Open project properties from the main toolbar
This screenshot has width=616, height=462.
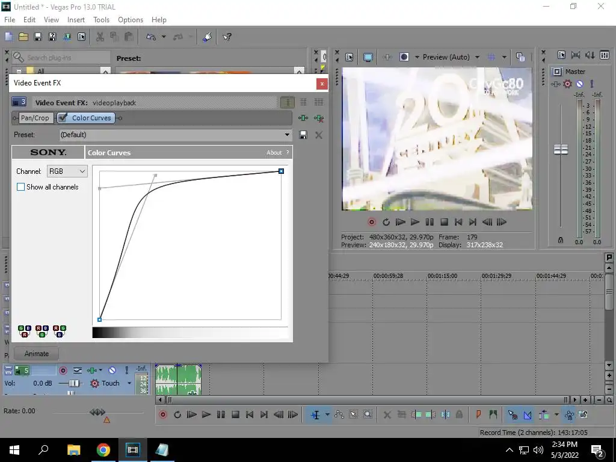[81, 37]
